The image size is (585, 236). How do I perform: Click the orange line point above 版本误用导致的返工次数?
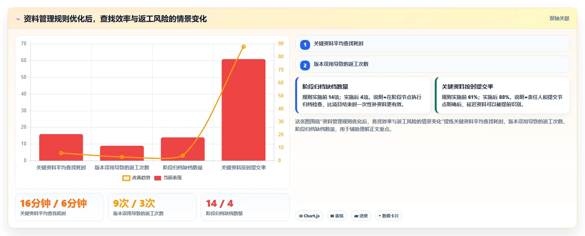pos(122,157)
